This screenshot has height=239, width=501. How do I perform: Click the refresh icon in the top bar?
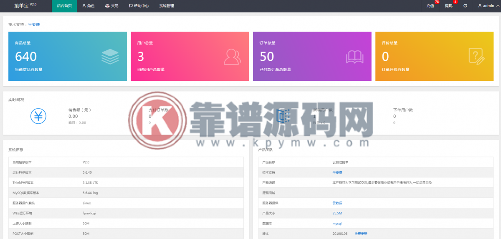465,6
